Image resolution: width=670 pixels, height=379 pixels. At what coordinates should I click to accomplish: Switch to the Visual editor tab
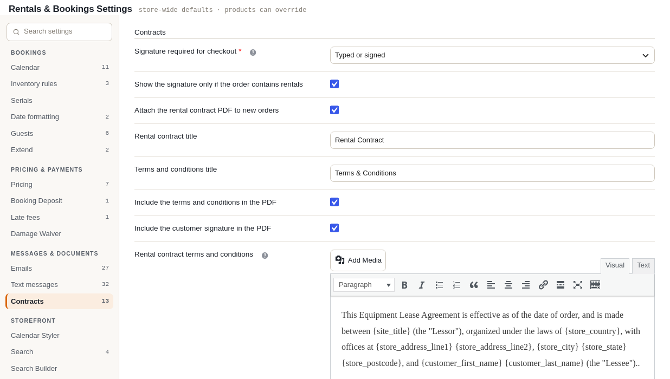(615, 265)
